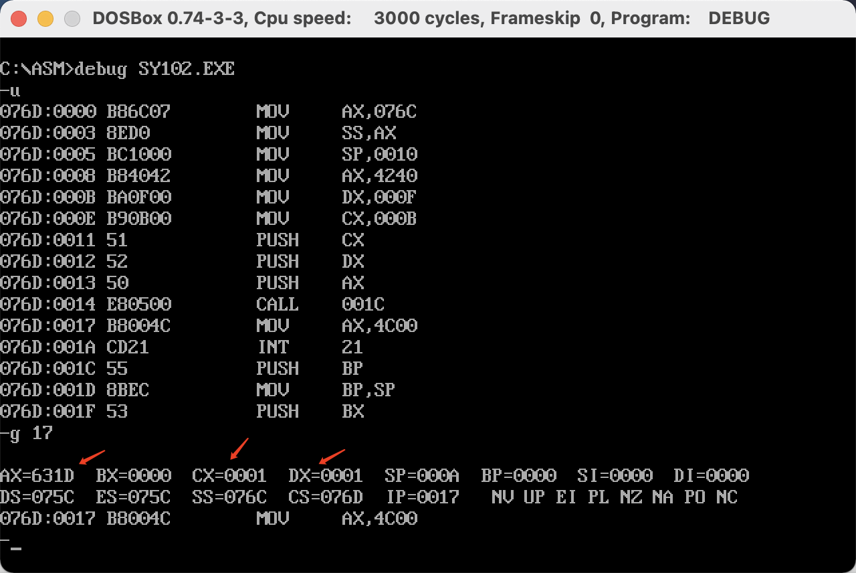Click the IP=0017 instruction pointer value
This screenshot has width=856, height=573.
[422, 497]
